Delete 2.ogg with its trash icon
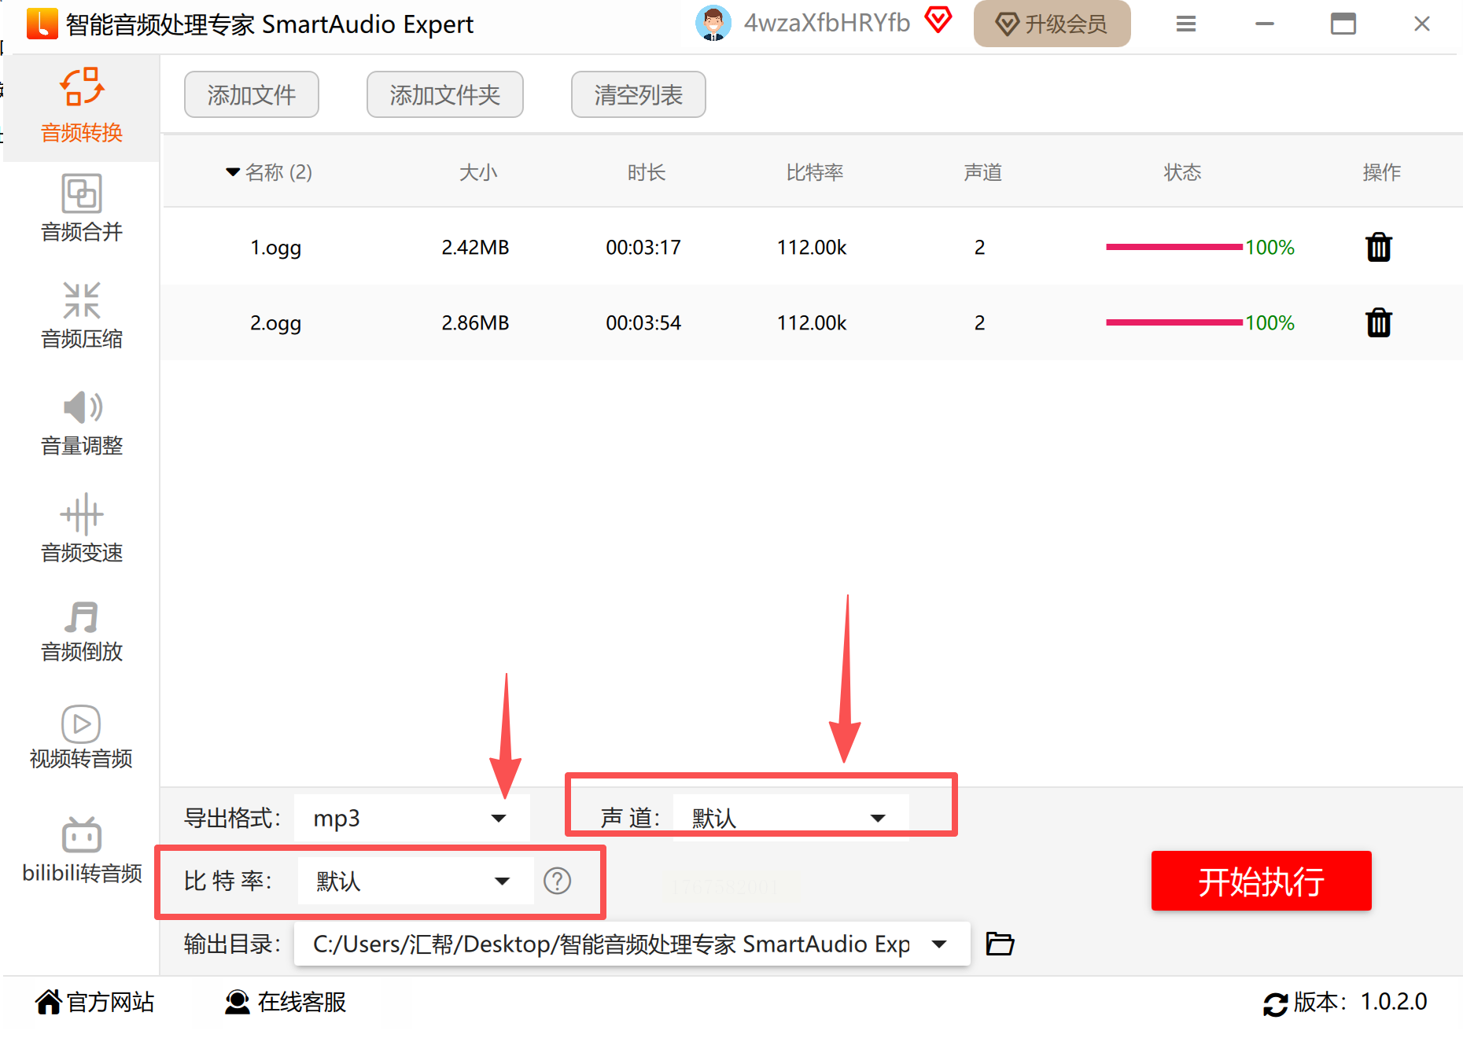Viewport: 1463px width, 1038px height. [x=1379, y=322]
